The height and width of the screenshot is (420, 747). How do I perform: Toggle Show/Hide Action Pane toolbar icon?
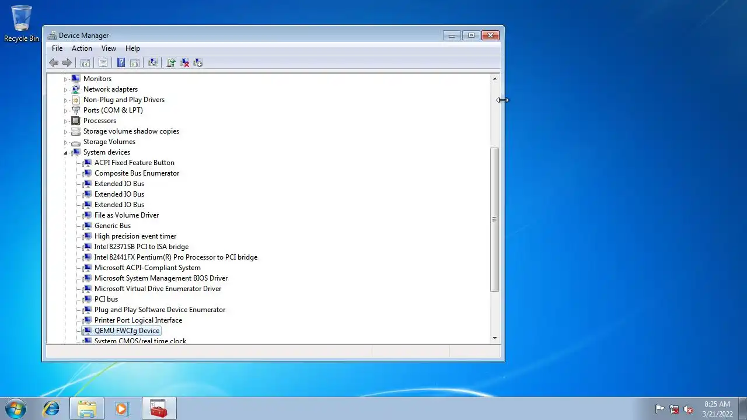click(x=134, y=62)
